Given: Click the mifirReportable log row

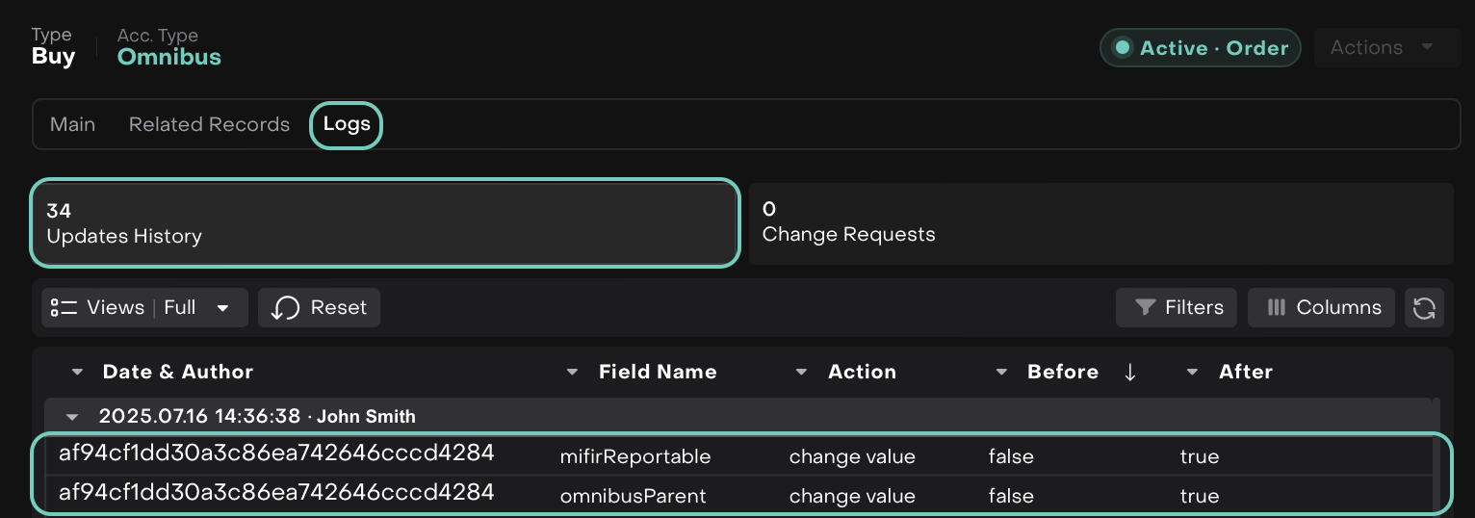Looking at the screenshot, I should (x=635, y=456).
